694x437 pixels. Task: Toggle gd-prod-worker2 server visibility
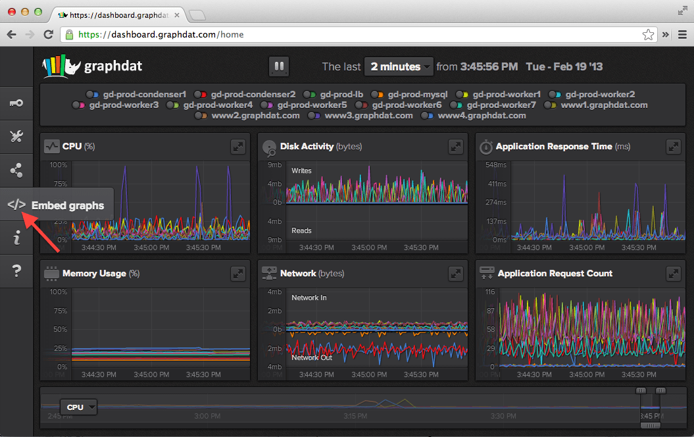[555, 94]
